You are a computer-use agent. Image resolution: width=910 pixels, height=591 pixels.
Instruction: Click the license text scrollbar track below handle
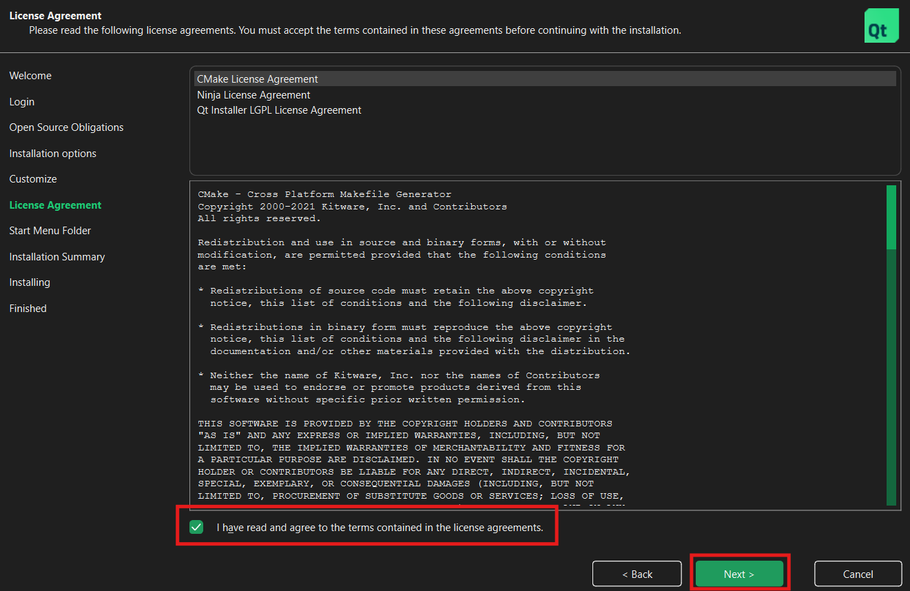[x=891, y=377]
